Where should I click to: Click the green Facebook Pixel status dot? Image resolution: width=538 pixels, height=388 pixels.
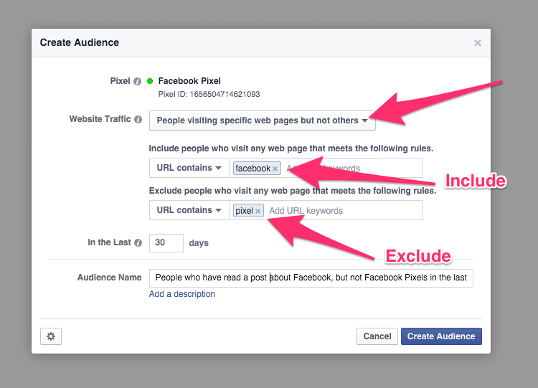coord(150,81)
